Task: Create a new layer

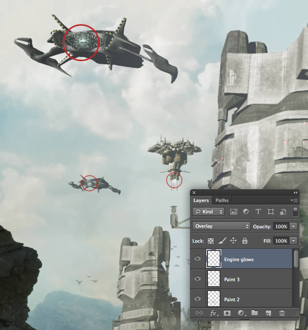Action: tap(268, 313)
